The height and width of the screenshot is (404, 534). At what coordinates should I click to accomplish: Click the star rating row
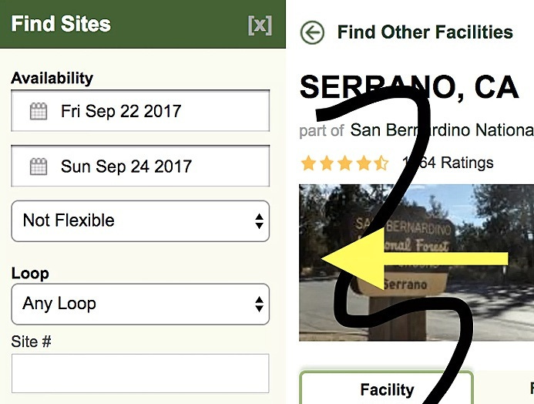point(344,163)
